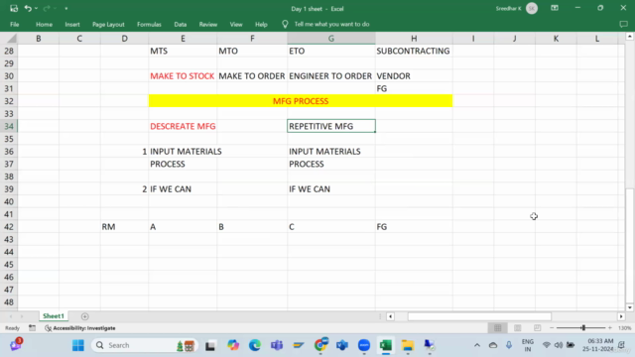The width and height of the screenshot is (635, 357).
Task: Open the Page Layout tab
Action: (108, 24)
